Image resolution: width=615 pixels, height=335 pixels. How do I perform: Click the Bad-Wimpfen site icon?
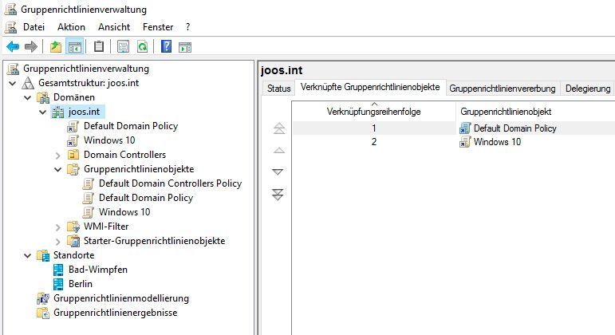click(58, 270)
